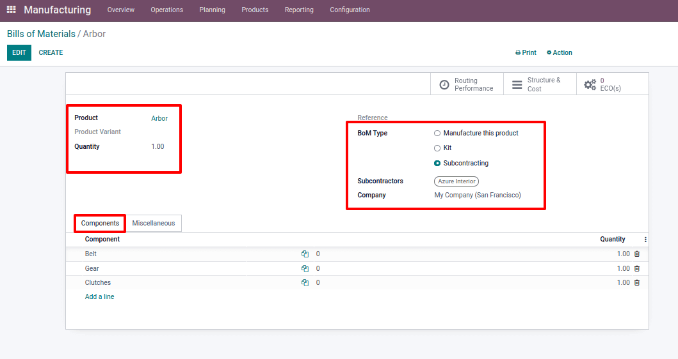Image resolution: width=678 pixels, height=359 pixels.
Task: Delete the Belt component row
Action: click(x=636, y=254)
